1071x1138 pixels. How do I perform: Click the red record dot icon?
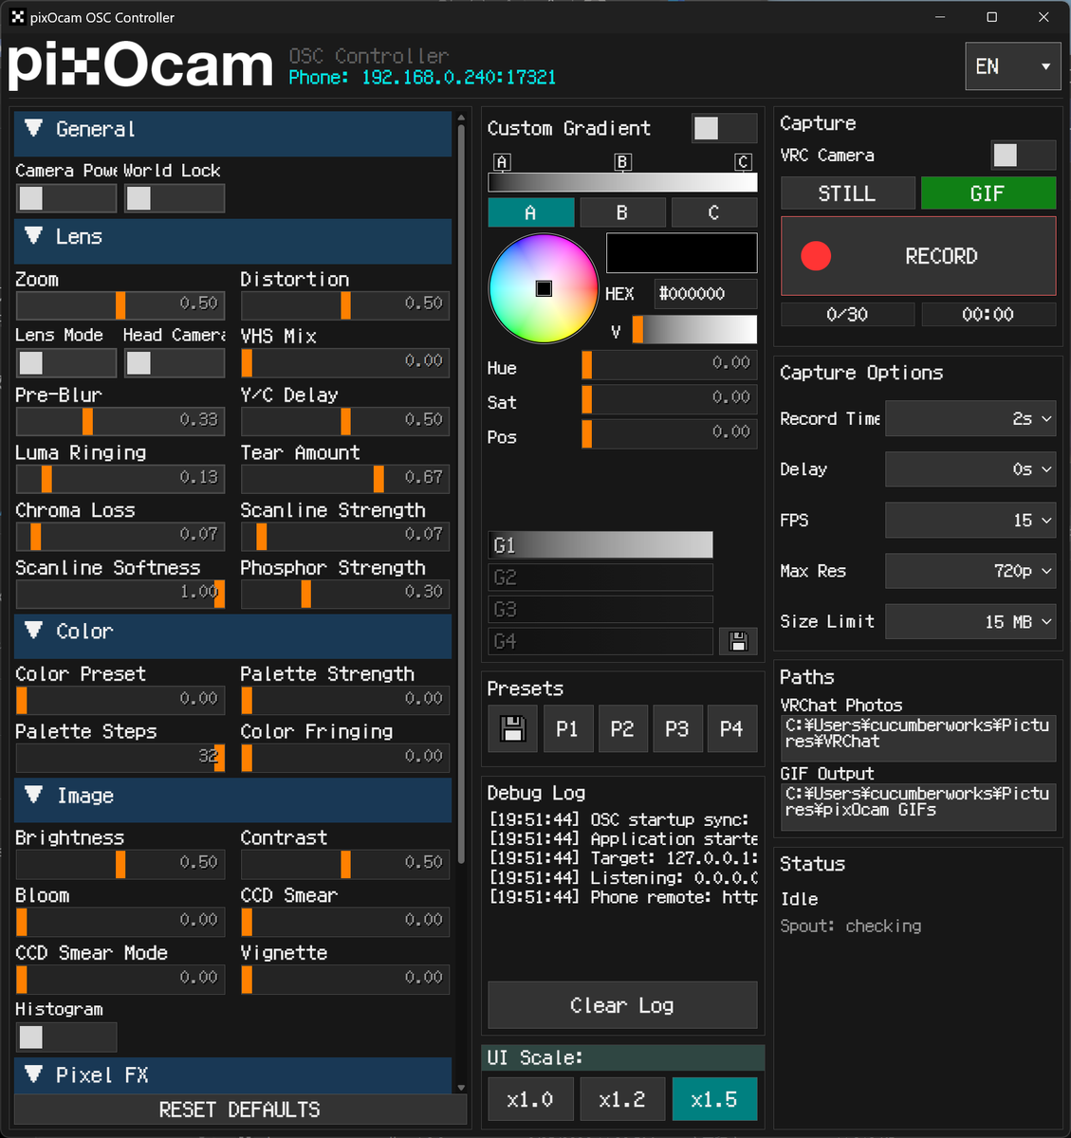tap(816, 256)
